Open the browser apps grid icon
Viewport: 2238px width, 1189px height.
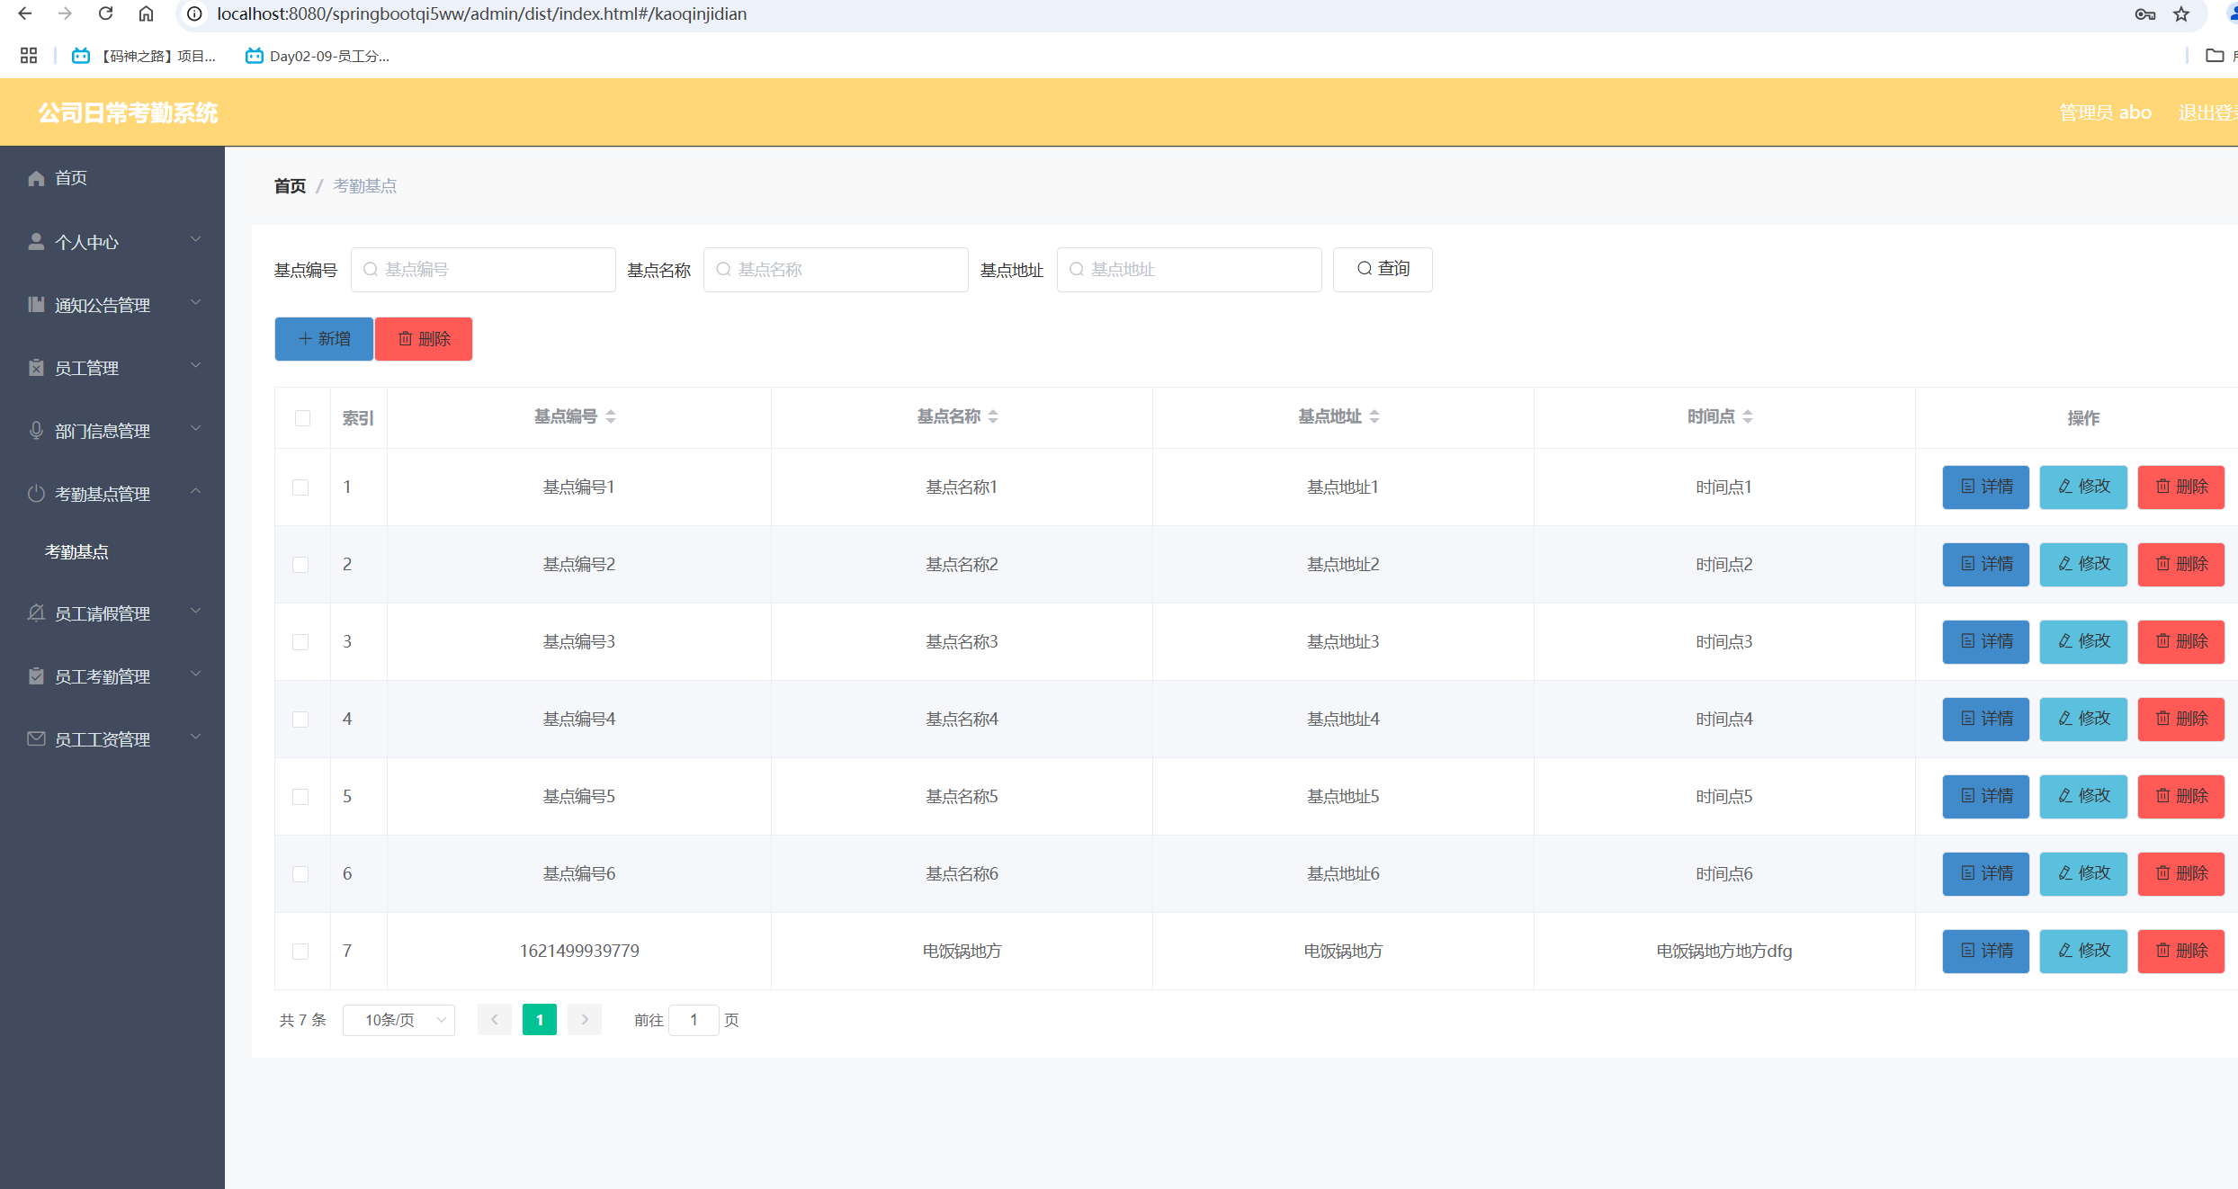[x=29, y=56]
